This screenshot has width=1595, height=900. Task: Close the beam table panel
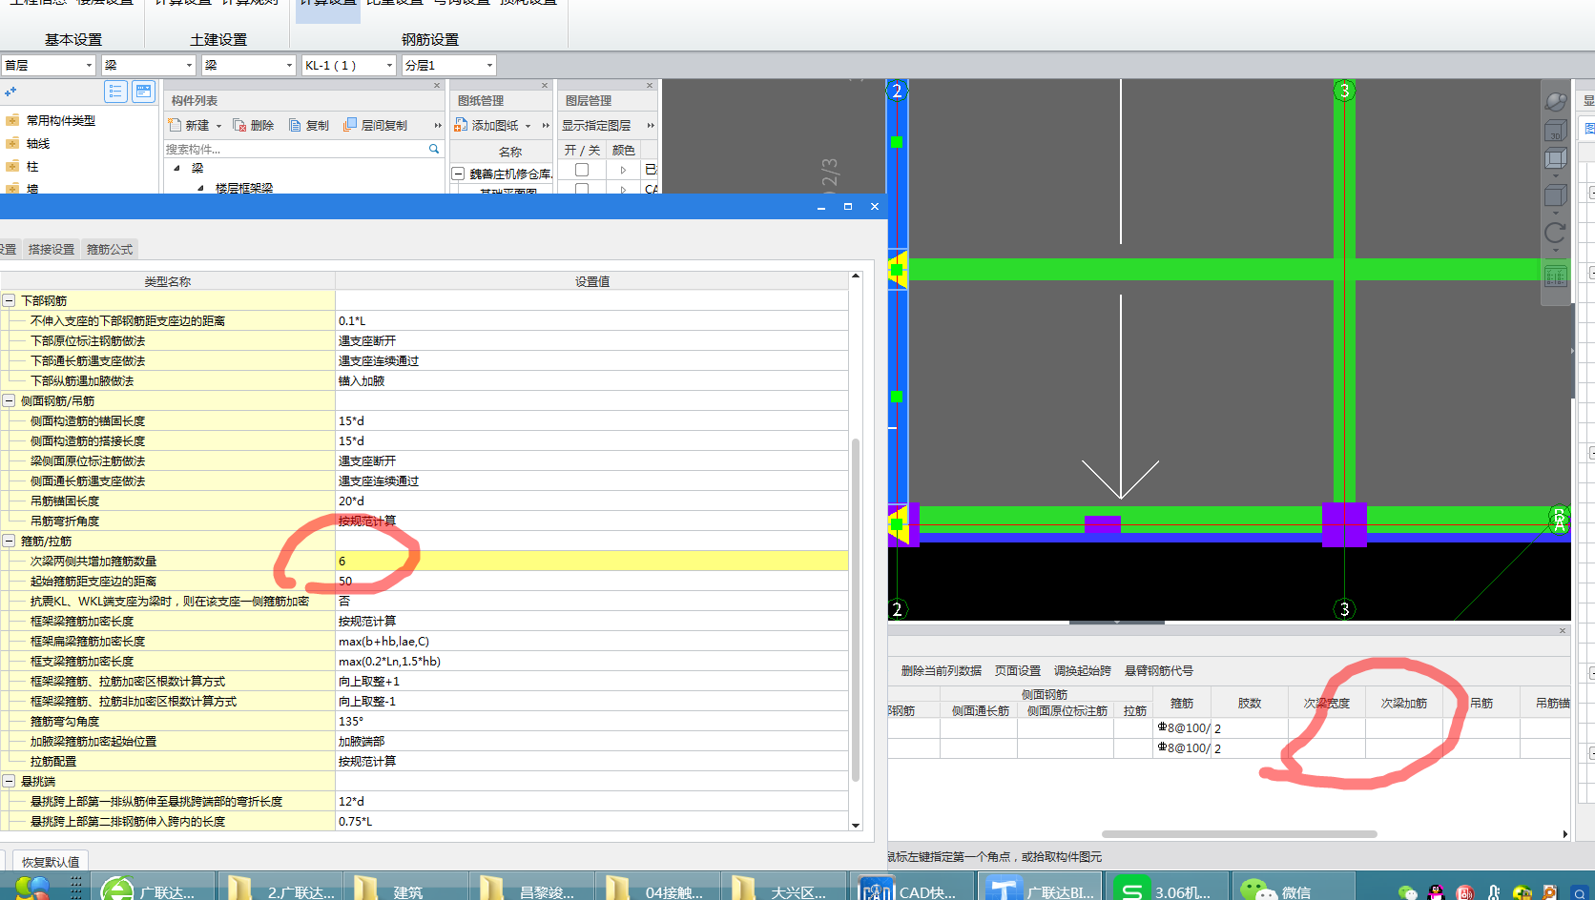tap(1563, 630)
